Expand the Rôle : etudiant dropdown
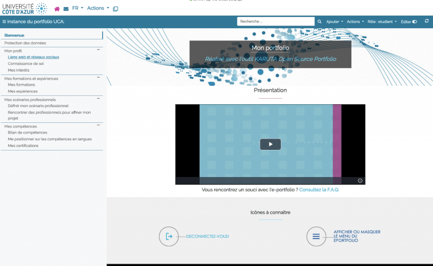The width and height of the screenshot is (433, 266). pos(382,21)
